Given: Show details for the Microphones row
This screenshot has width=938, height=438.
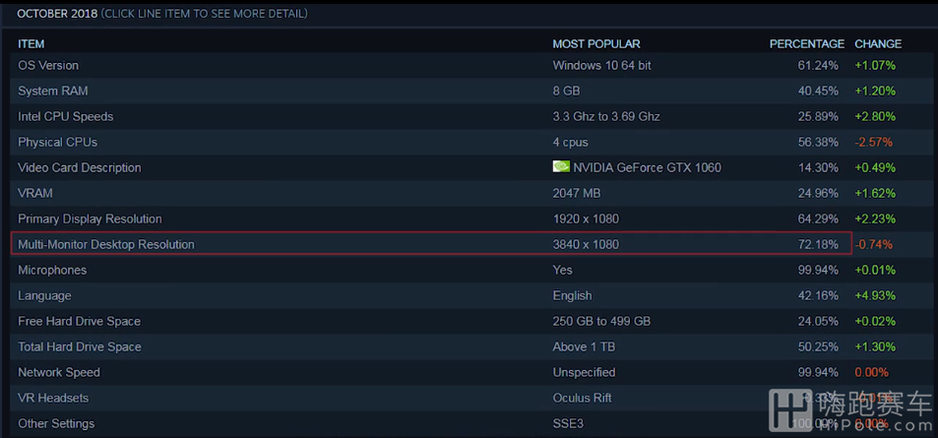Looking at the screenshot, I should point(469,271).
